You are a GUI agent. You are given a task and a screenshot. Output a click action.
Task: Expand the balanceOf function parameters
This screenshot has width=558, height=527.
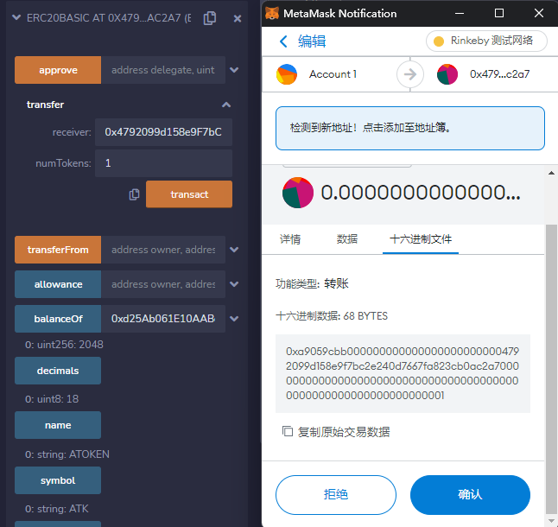pos(234,319)
